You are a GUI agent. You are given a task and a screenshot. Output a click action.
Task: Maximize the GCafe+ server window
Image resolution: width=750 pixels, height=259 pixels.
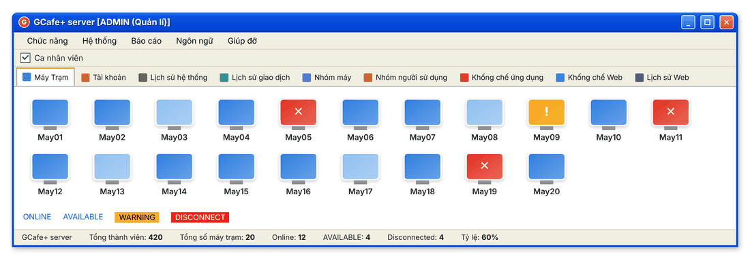tap(708, 22)
